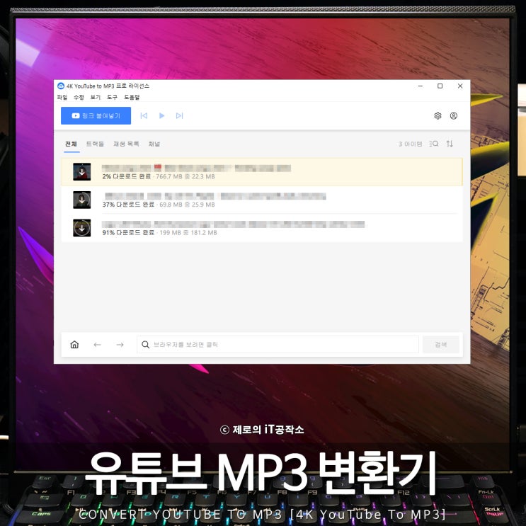This screenshot has width=526, height=526.
Task: Click the list search filter icon
Action: 434,144
